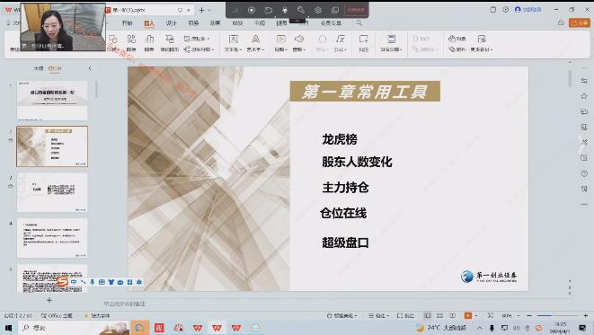This screenshot has width=594, height=335.
Task: Add new slide with plus button
Action: click(x=49, y=300)
